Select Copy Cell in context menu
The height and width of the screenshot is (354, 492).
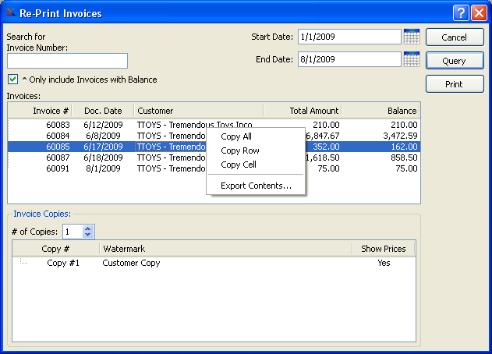tap(239, 165)
